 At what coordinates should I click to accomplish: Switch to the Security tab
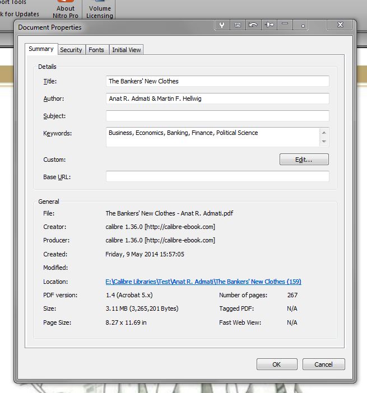click(x=71, y=50)
